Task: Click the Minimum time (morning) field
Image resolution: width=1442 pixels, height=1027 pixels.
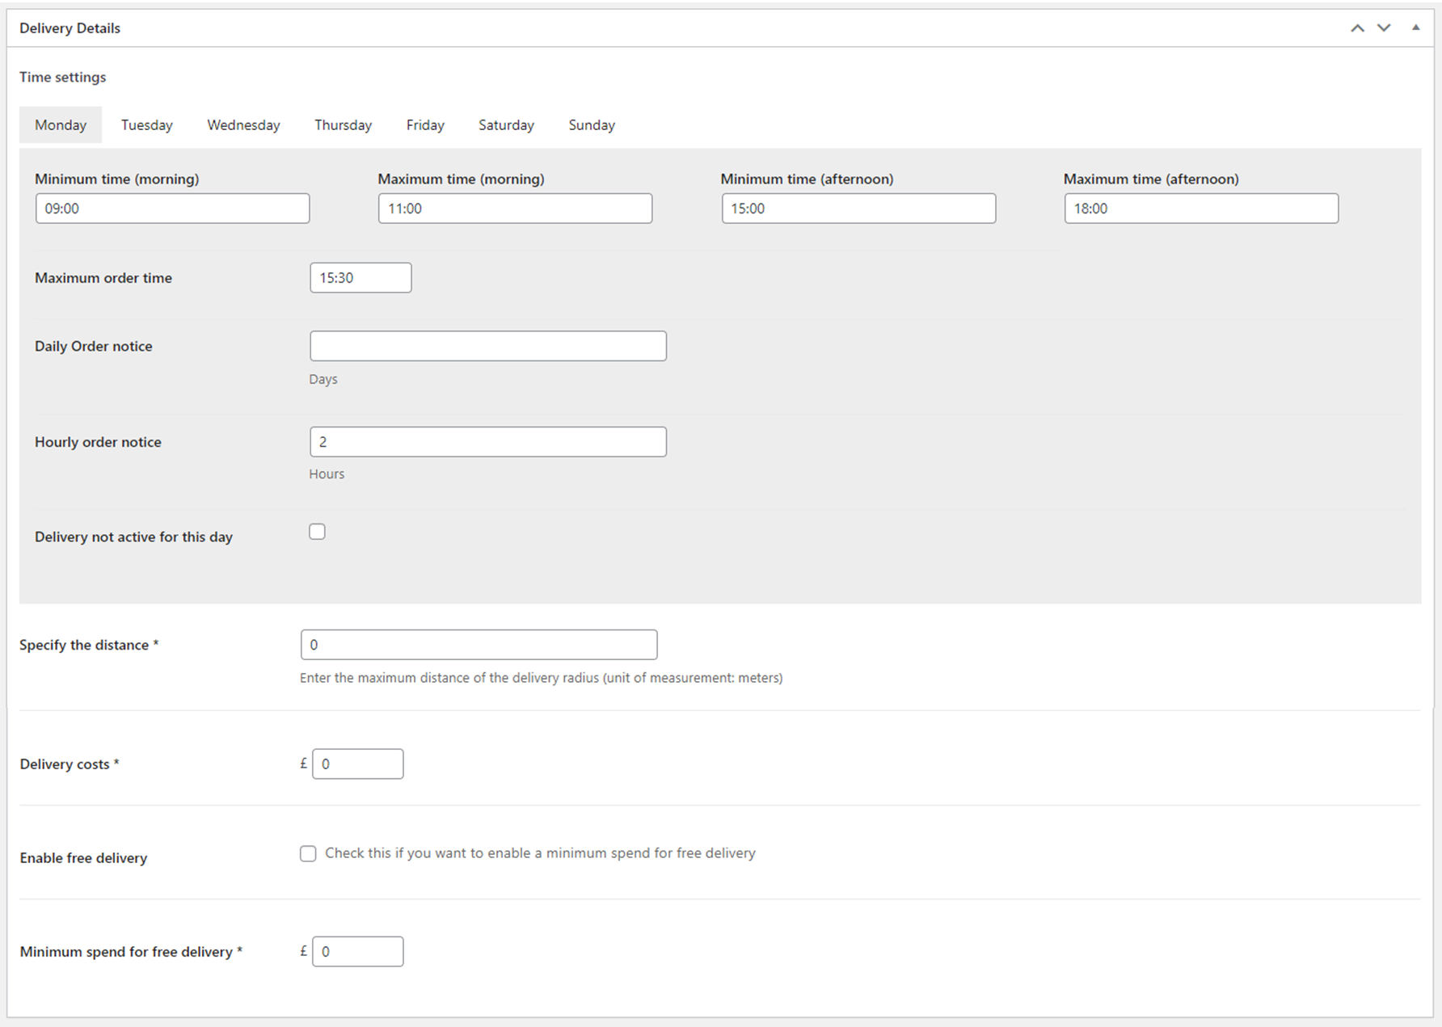Action: tap(172, 208)
